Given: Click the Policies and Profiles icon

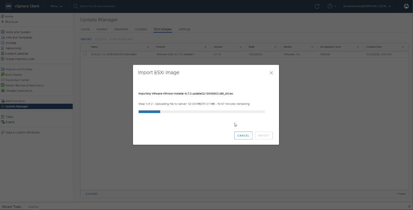Looking at the screenshot, I should tap(3, 69).
